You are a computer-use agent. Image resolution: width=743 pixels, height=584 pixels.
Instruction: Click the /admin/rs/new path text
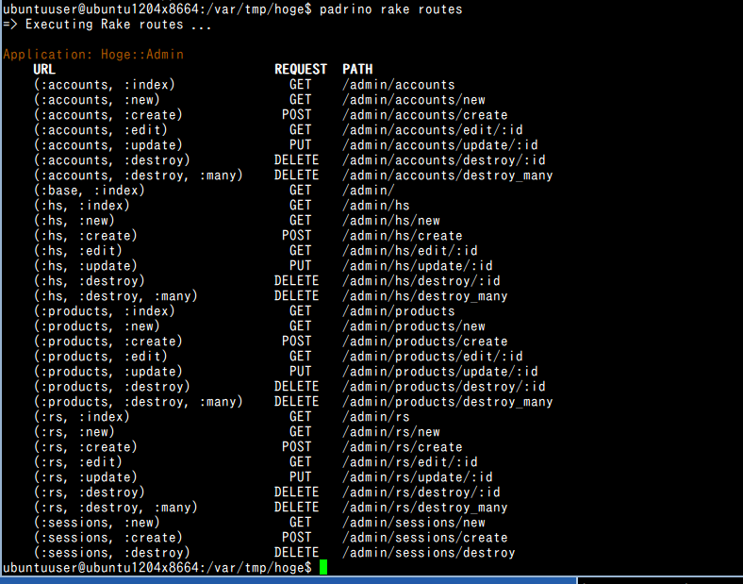tap(391, 432)
